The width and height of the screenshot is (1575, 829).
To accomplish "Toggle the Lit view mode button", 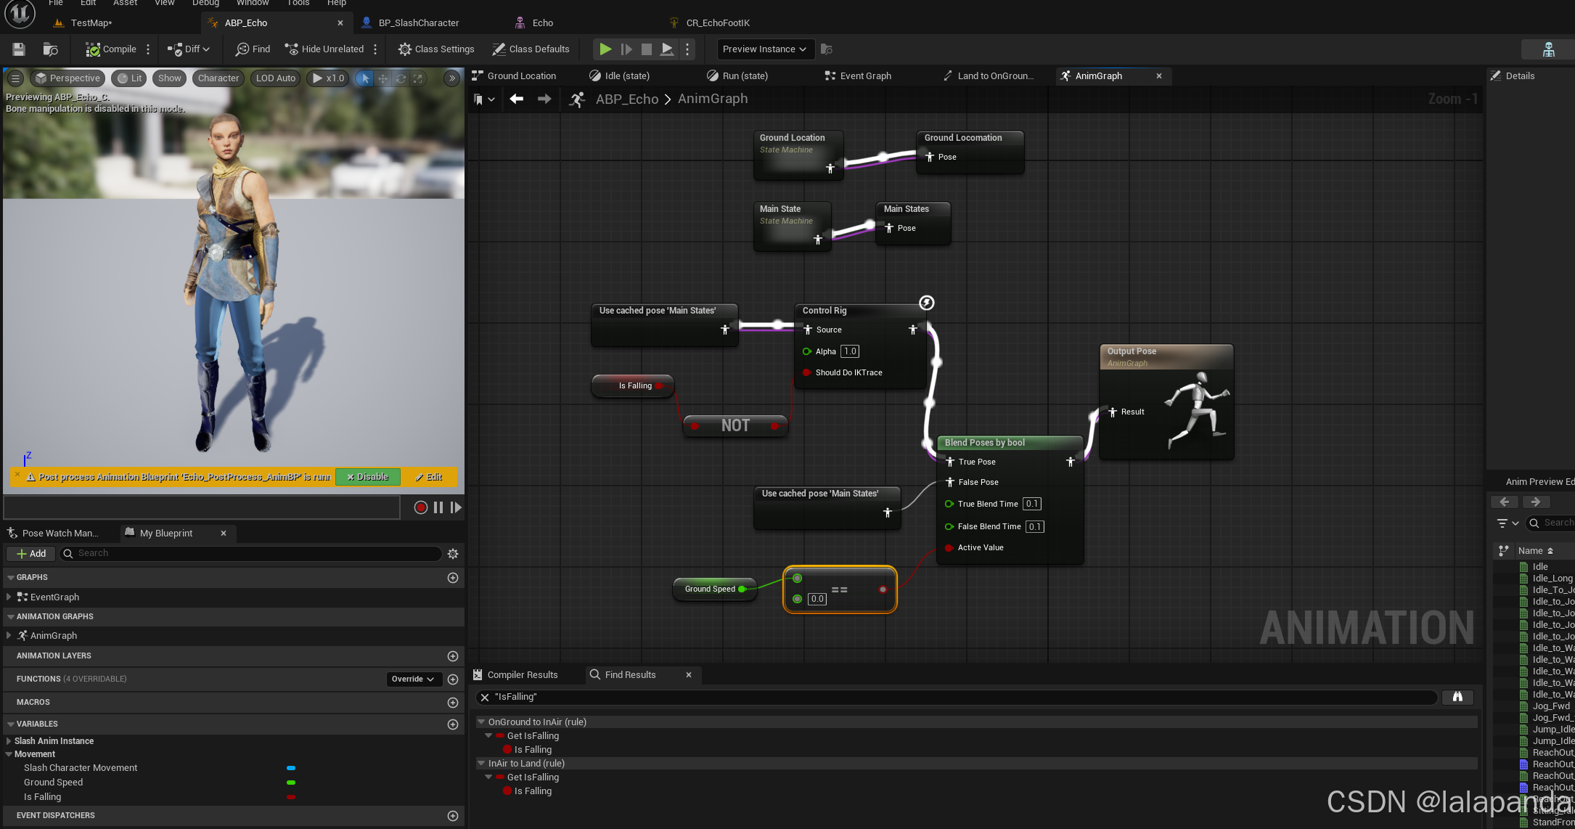I will point(129,78).
